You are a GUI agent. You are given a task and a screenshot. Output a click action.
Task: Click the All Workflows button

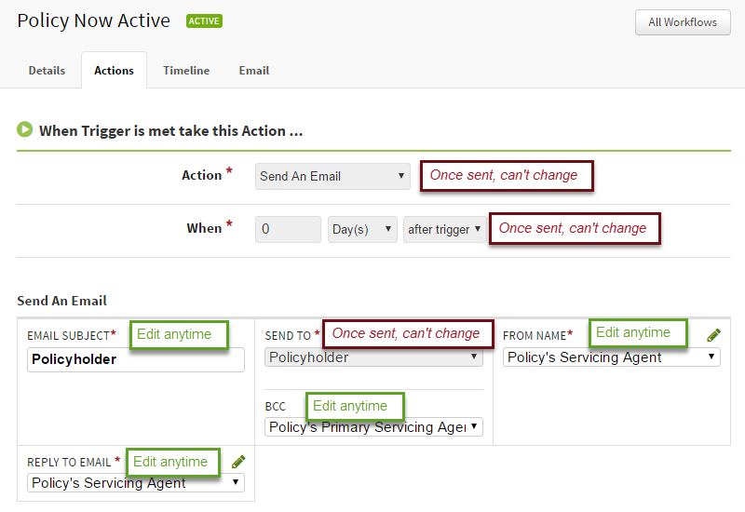(x=683, y=22)
